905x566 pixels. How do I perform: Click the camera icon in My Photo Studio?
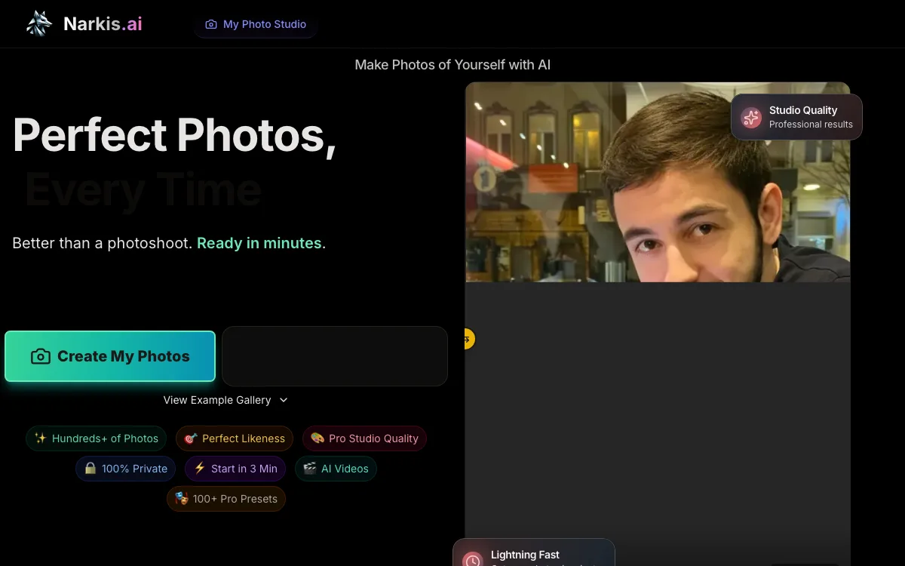pos(211,24)
